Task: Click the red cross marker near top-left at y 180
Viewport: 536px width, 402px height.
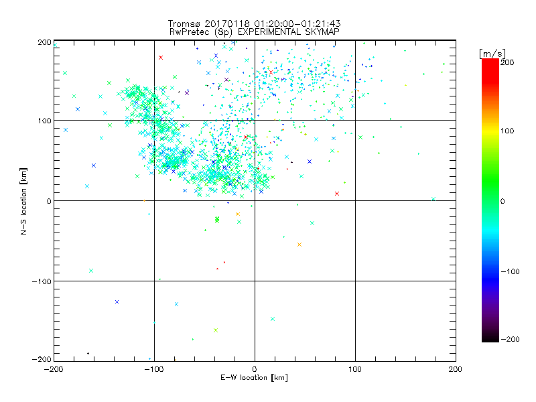Action: coord(161,58)
